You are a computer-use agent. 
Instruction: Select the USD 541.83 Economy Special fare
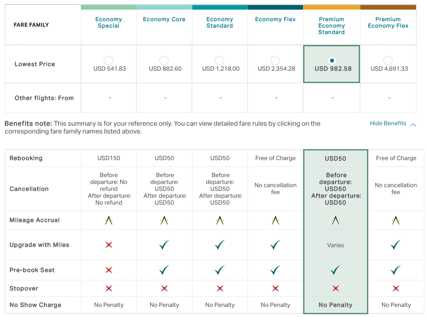click(108, 61)
